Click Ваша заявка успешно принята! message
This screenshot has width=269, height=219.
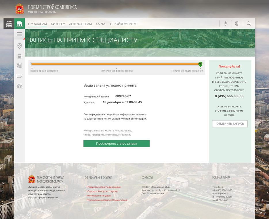coord(110,85)
